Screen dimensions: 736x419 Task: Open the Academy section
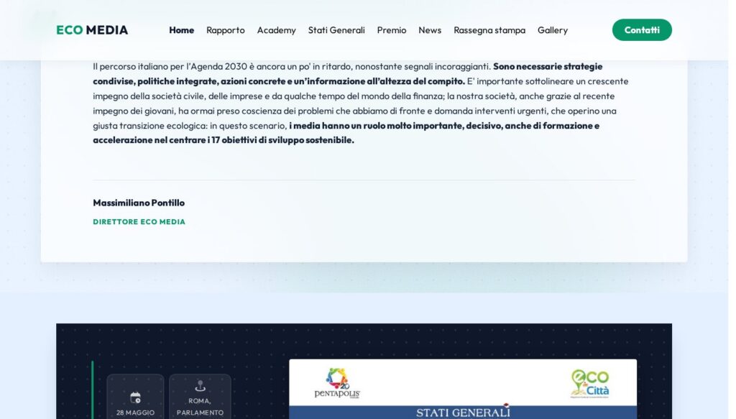coord(277,30)
